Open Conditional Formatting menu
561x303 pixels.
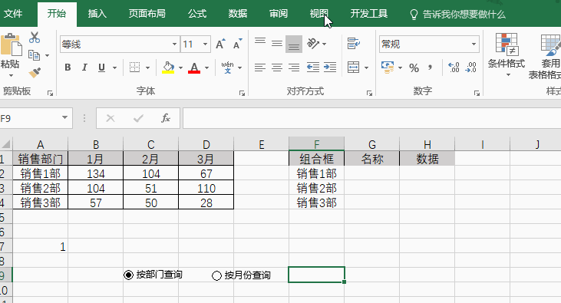tap(507, 54)
